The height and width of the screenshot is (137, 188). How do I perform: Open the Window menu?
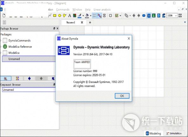(77, 9)
